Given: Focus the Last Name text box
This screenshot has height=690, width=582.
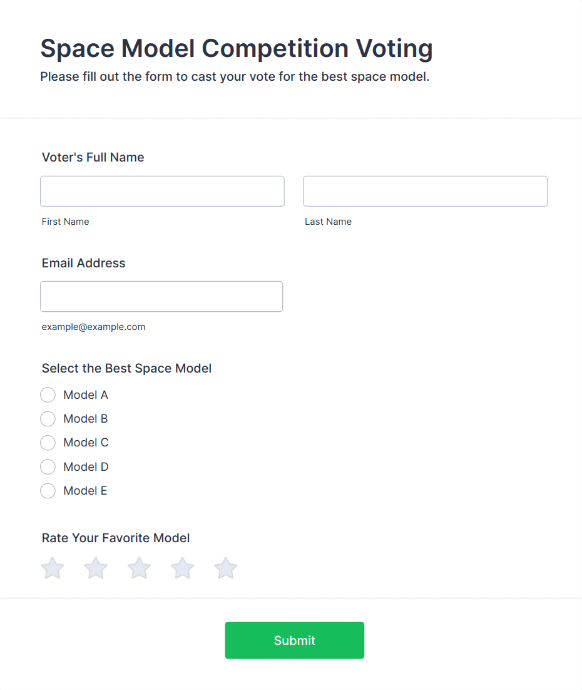Looking at the screenshot, I should (425, 191).
